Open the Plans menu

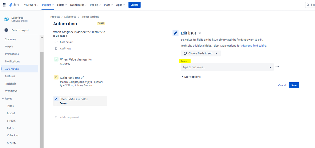(108, 5)
